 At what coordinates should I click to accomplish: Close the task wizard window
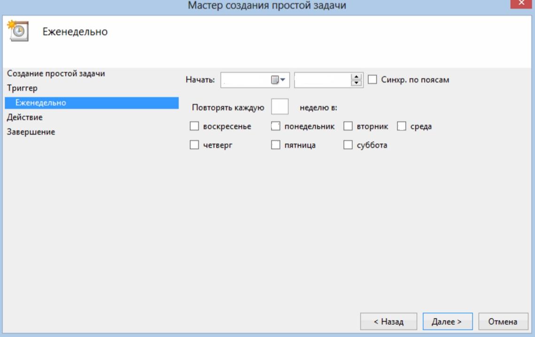[522, 3]
